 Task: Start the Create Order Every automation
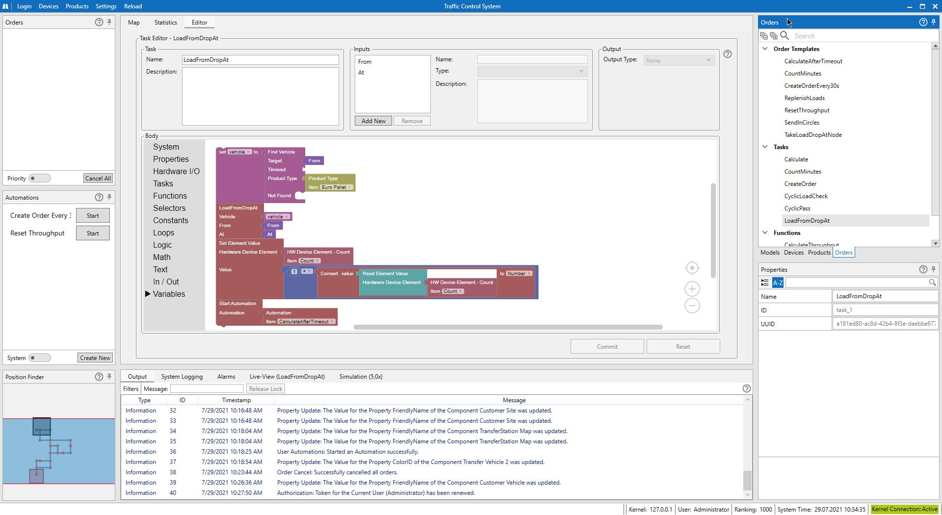tap(93, 216)
